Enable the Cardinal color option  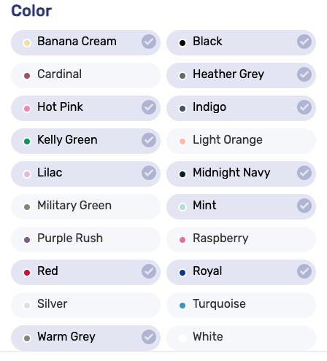click(x=85, y=75)
